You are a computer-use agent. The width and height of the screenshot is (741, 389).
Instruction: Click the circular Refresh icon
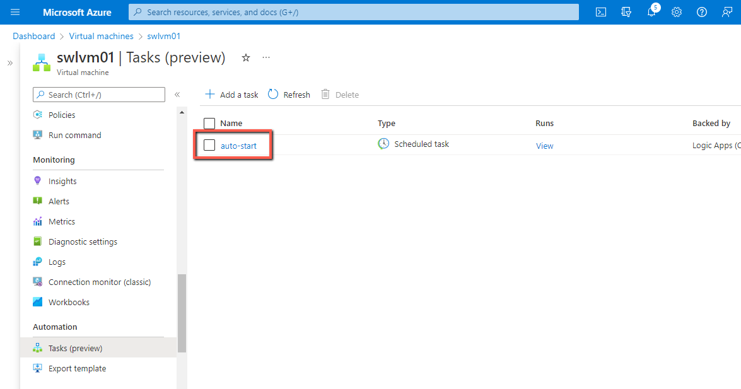click(272, 94)
